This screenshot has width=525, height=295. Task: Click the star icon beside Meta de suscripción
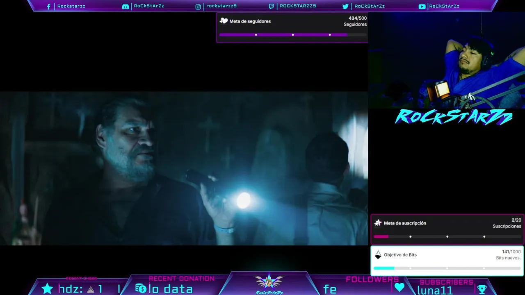tap(378, 223)
